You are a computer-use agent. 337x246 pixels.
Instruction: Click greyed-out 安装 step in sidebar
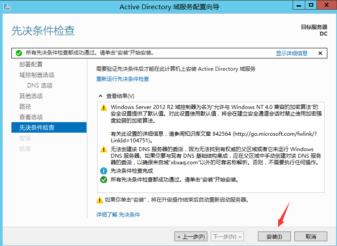point(25,138)
